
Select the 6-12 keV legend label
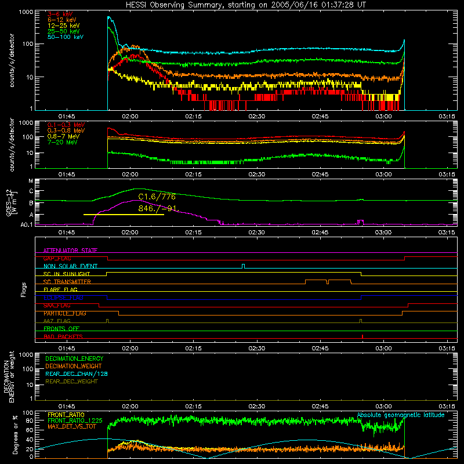(x=62, y=20)
